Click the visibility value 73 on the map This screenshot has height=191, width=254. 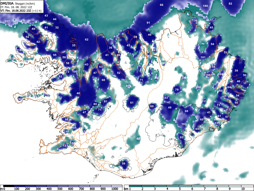(218, 105)
